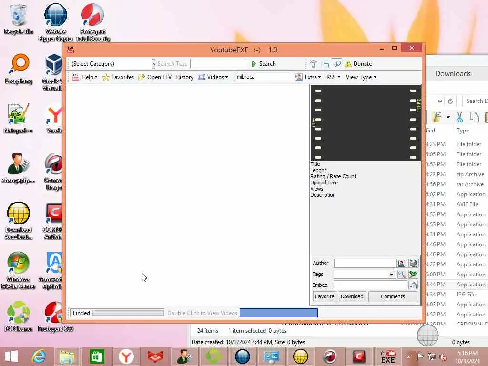Open Windows Media Center desktop icon

point(19,271)
